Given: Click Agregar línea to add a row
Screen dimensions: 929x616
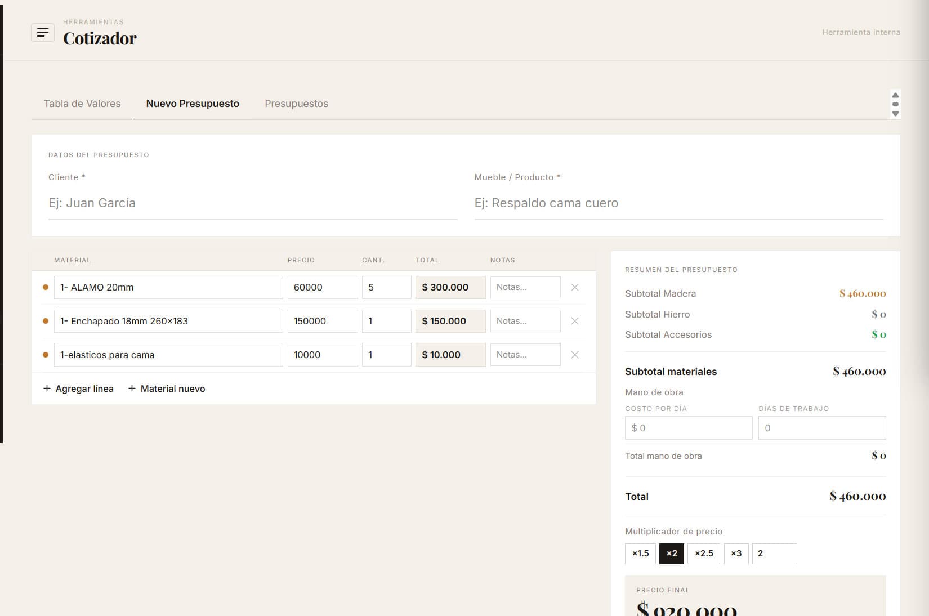Looking at the screenshot, I should [x=78, y=389].
